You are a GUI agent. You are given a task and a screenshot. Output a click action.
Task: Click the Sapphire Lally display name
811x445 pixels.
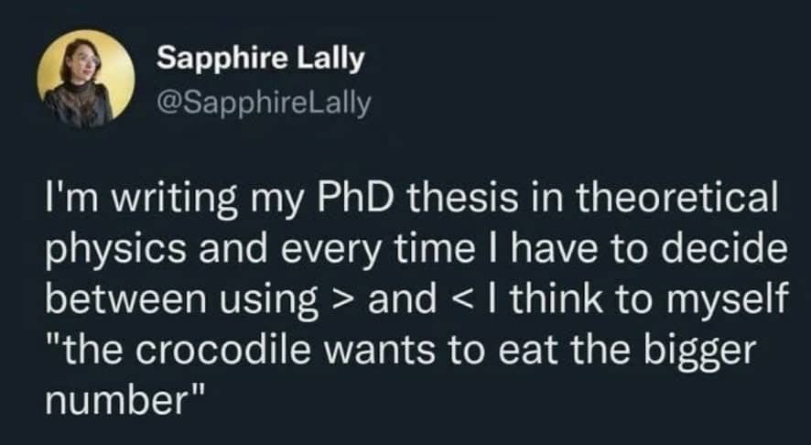(x=261, y=58)
